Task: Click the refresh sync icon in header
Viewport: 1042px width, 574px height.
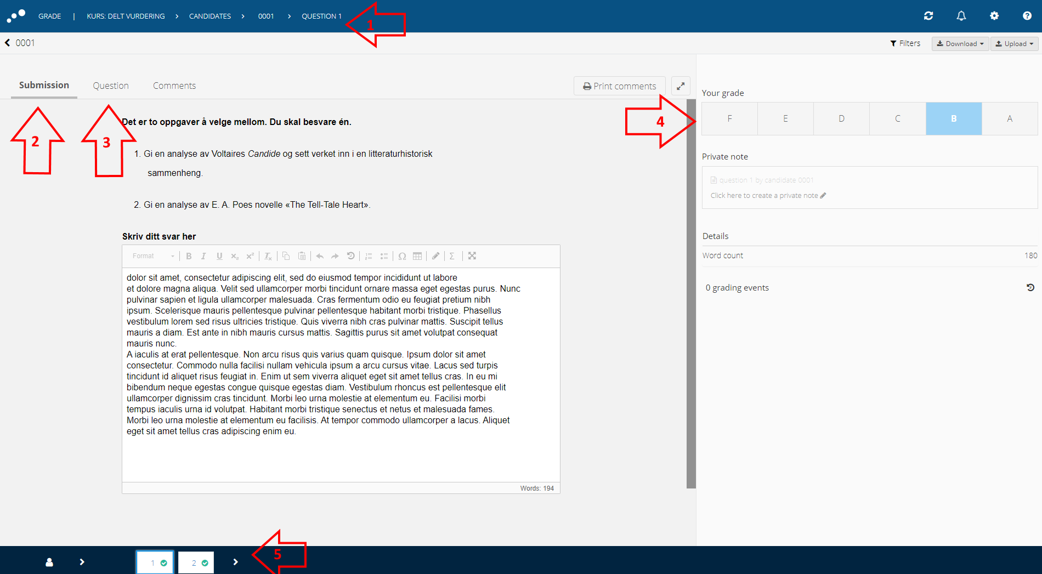Action: tap(928, 16)
